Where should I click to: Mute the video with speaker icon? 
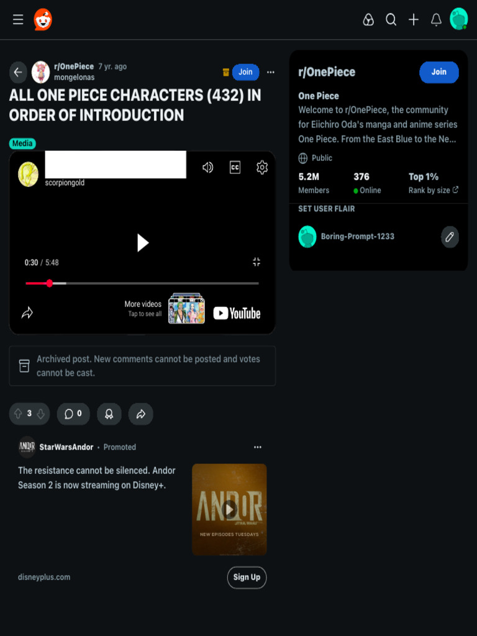[207, 167]
